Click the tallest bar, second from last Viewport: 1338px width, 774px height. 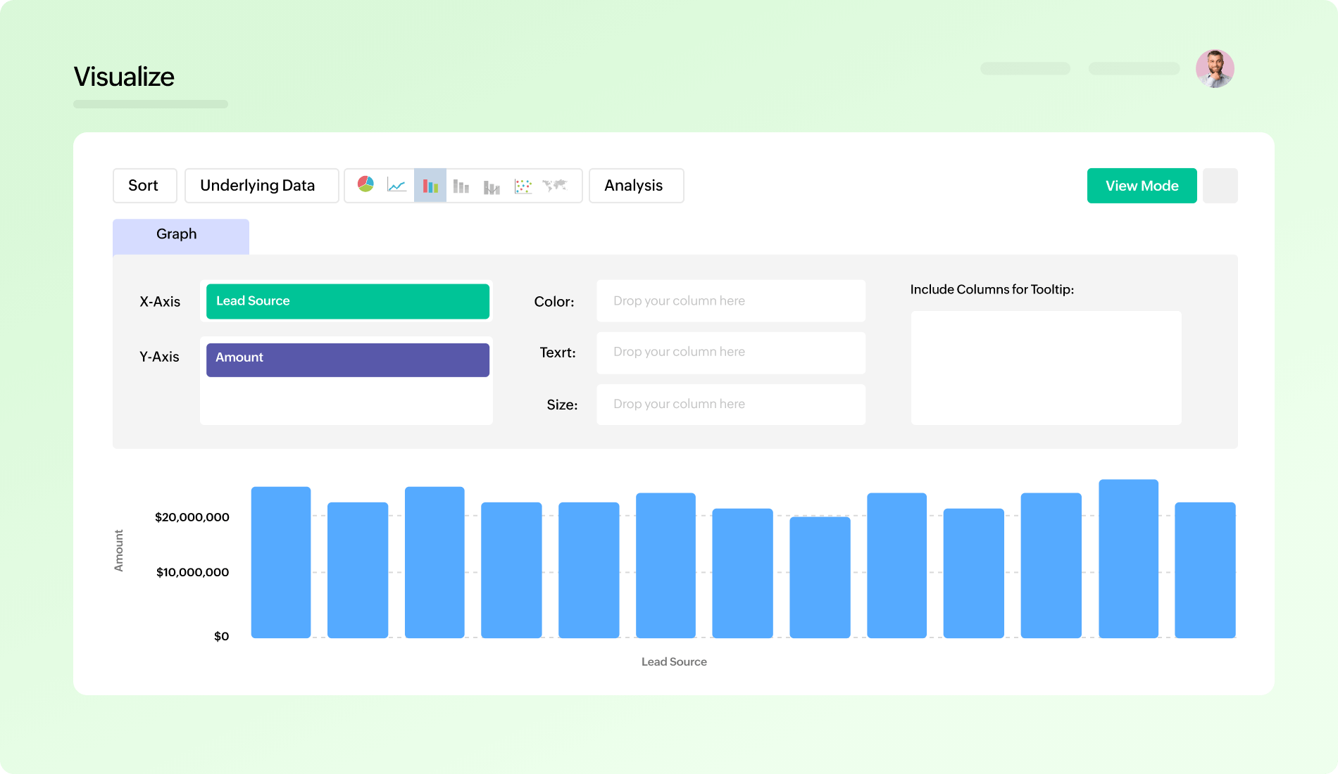1128,559
